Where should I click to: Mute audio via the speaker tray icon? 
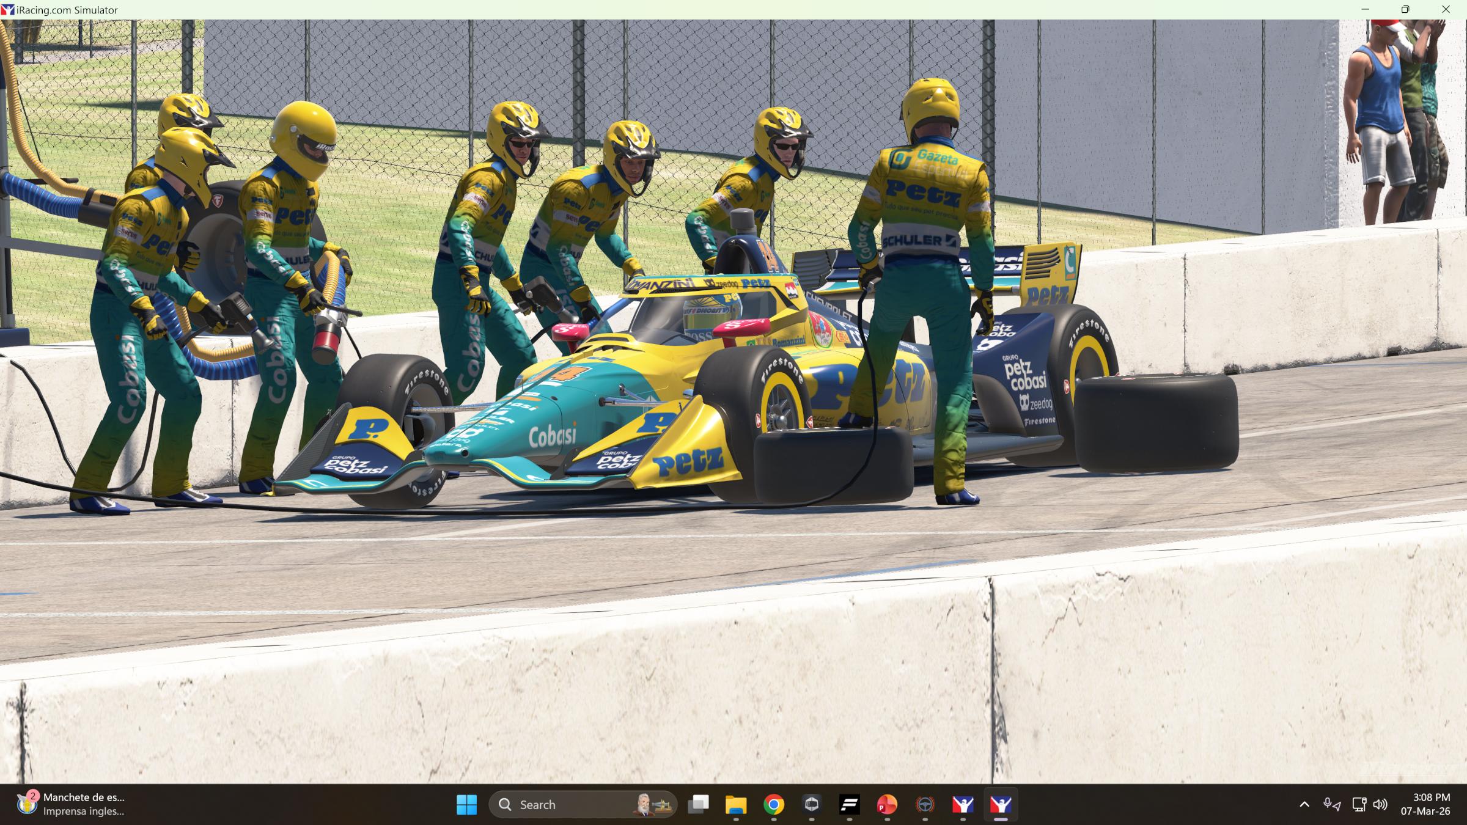(x=1380, y=805)
